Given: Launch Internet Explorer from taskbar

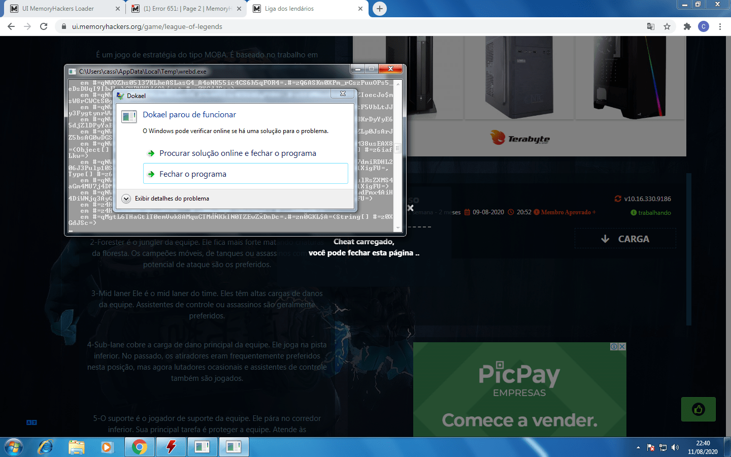Looking at the screenshot, I should point(46,447).
